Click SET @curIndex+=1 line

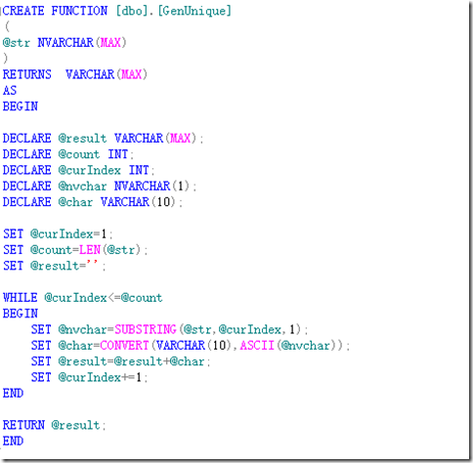[89, 378]
